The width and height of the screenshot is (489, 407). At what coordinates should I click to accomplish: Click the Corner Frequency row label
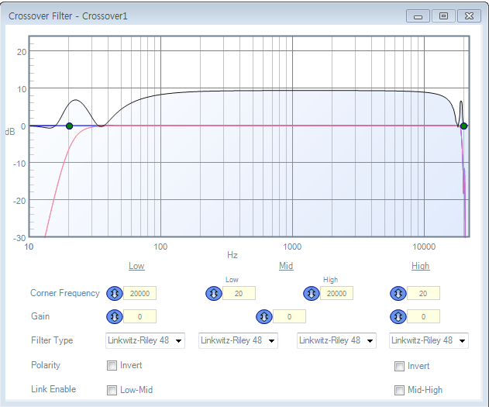pos(65,293)
